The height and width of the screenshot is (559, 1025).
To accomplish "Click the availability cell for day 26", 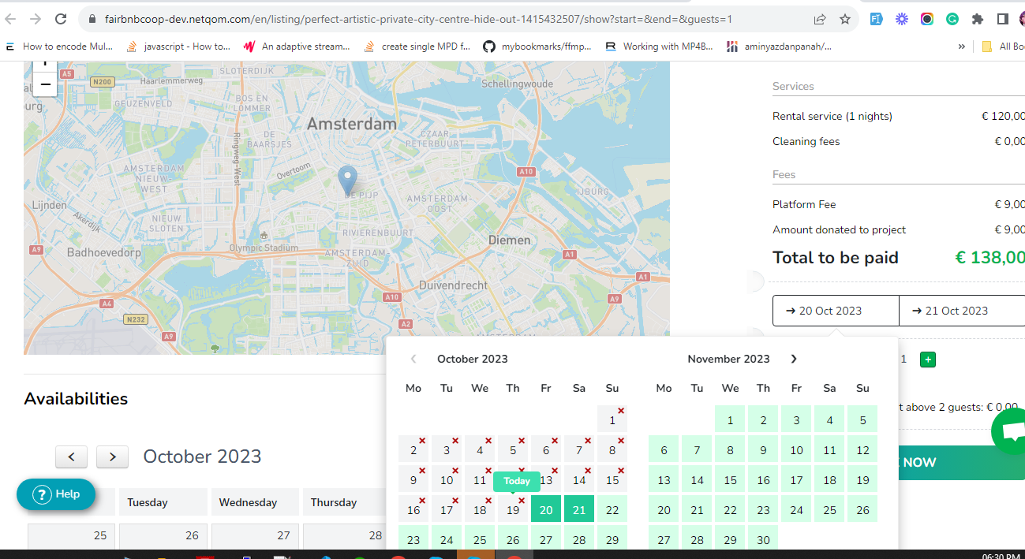I will click(x=162, y=536).
